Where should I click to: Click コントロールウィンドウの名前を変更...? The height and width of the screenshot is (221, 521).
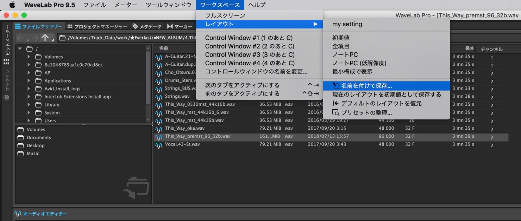pyautogui.click(x=259, y=71)
